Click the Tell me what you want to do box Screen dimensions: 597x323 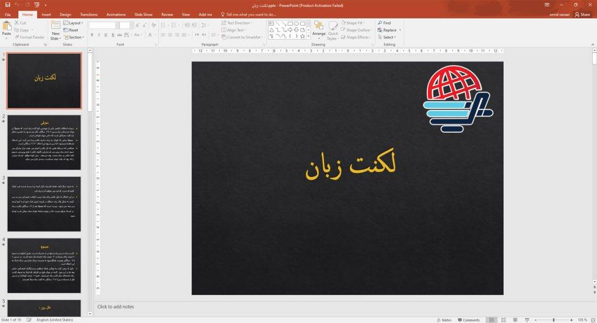(248, 15)
